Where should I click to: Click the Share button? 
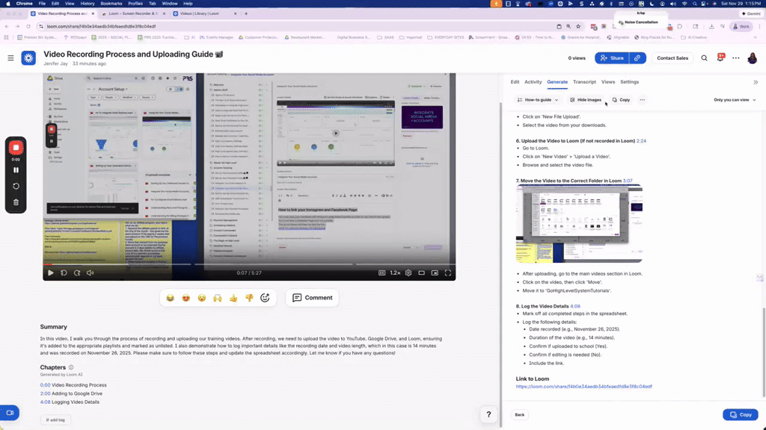(612, 58)
